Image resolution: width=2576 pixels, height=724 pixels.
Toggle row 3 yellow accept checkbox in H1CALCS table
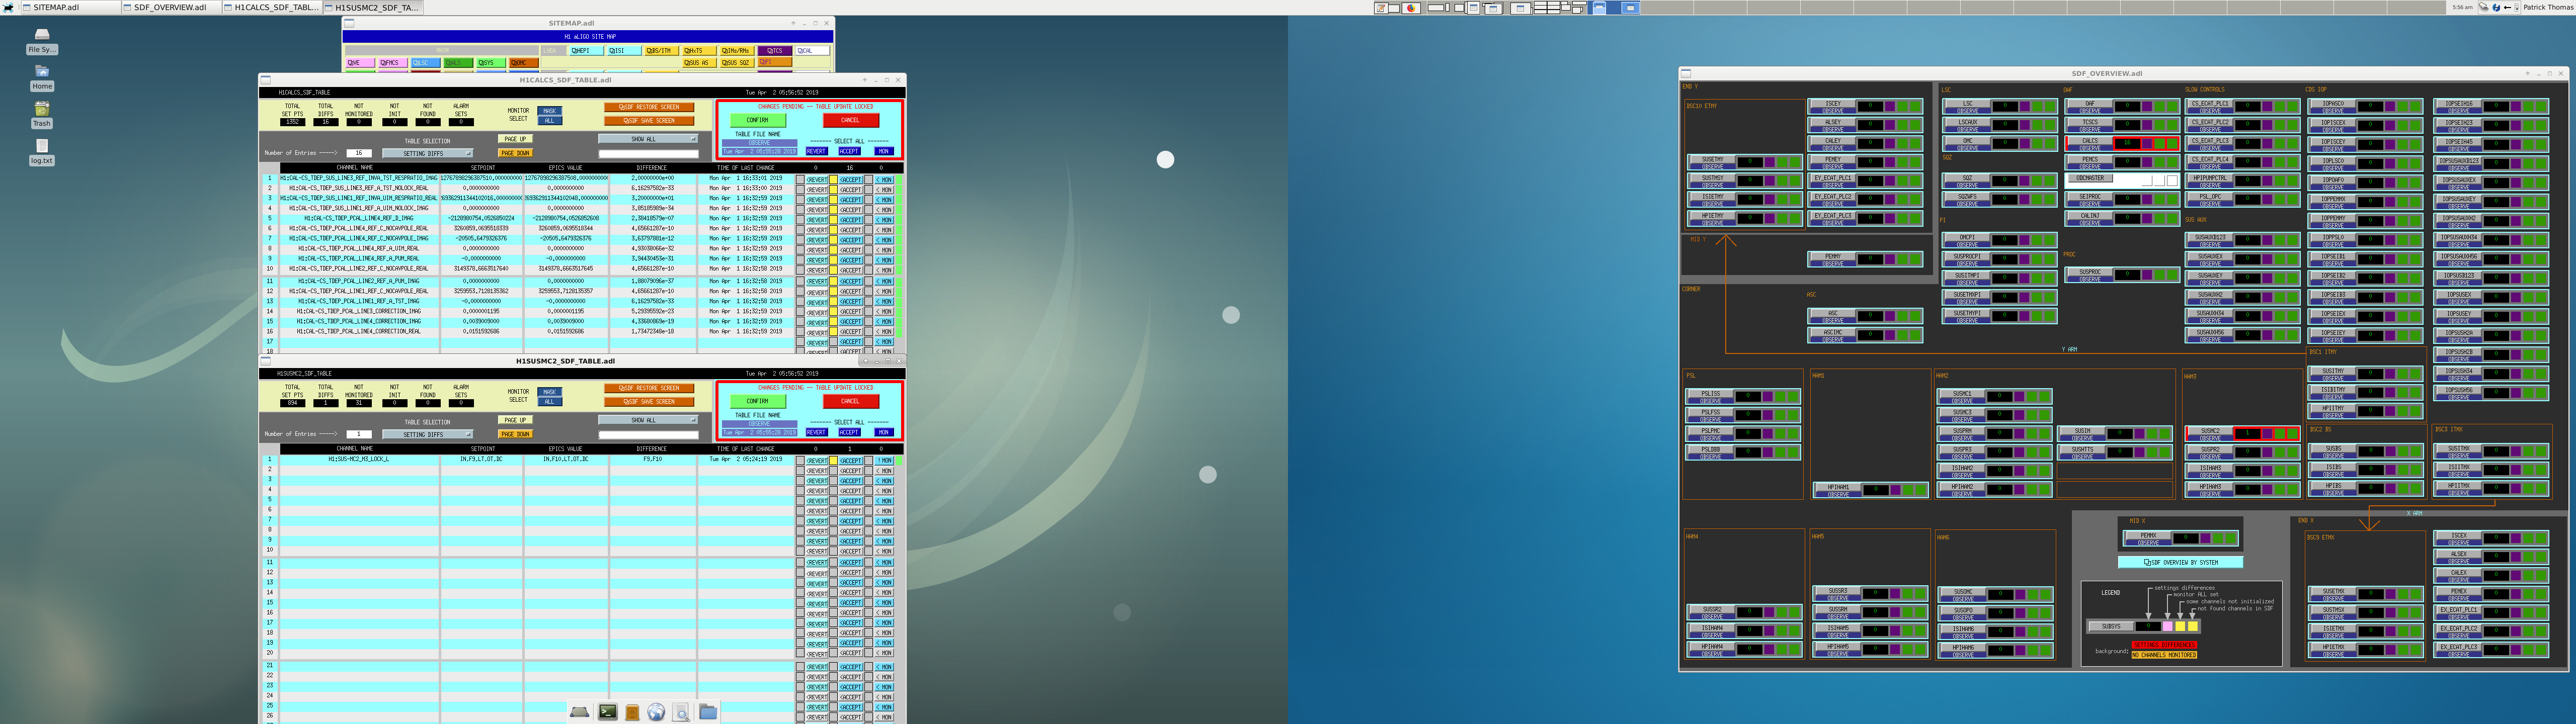pos(833,199)
